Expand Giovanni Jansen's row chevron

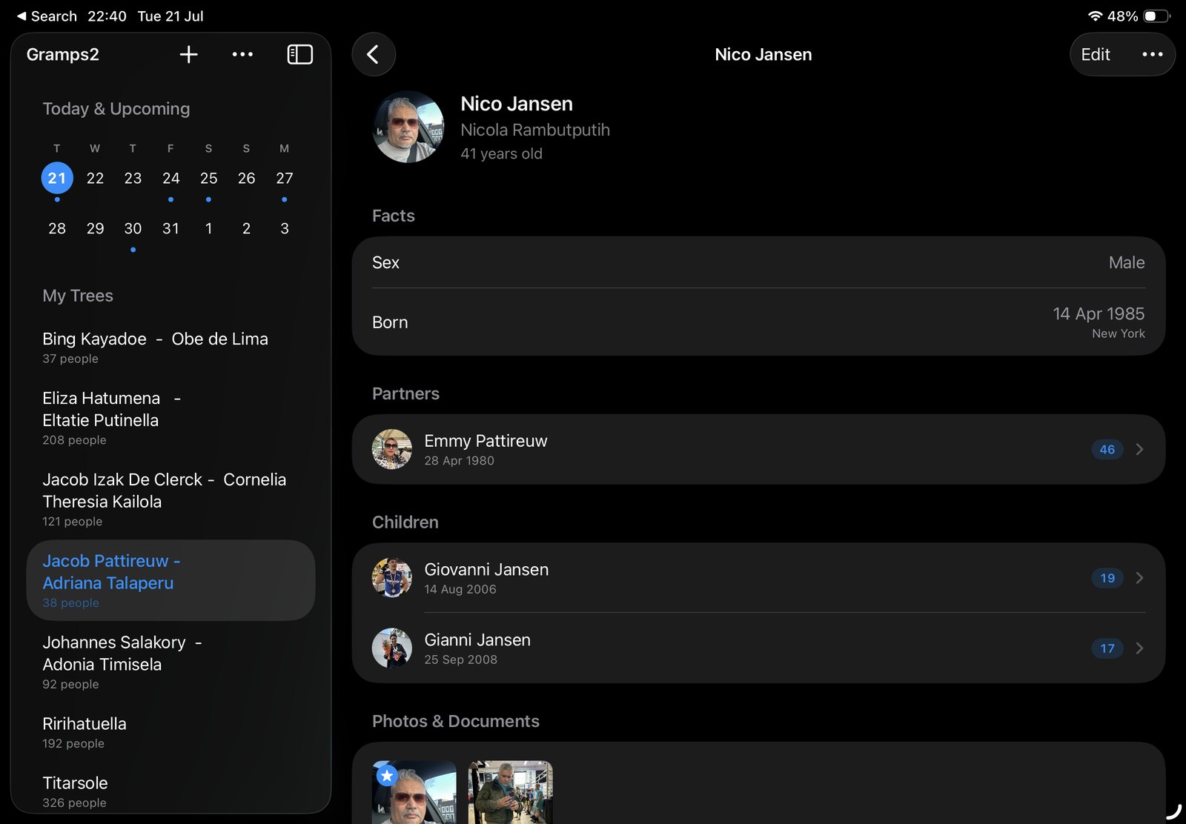coord(1139,578)
